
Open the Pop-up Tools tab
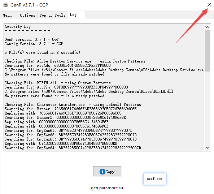pos(52,15)
